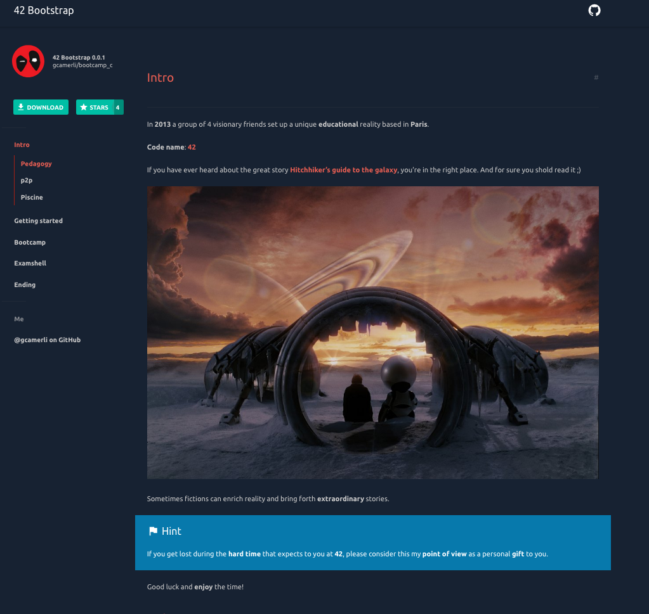Go to the Pedagogy subsection
Screen dimensions: 649x614
coord(36,163)
